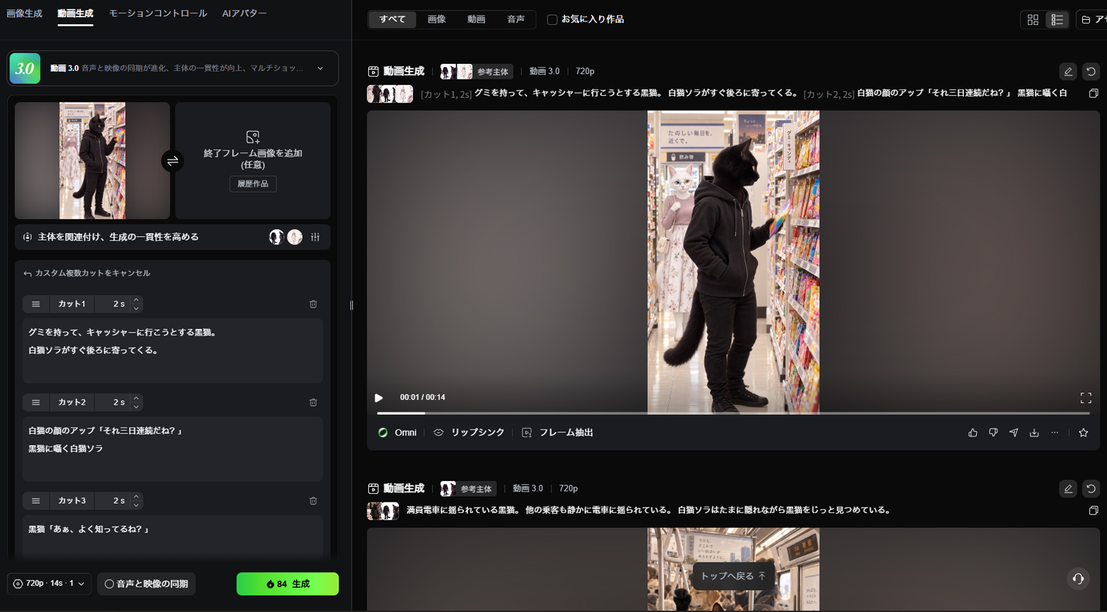Enable お気に入り作品 filter checkbox
The height and width of the screenshot is (612, 1107).
pyautogui.click(x=552, y=20)
